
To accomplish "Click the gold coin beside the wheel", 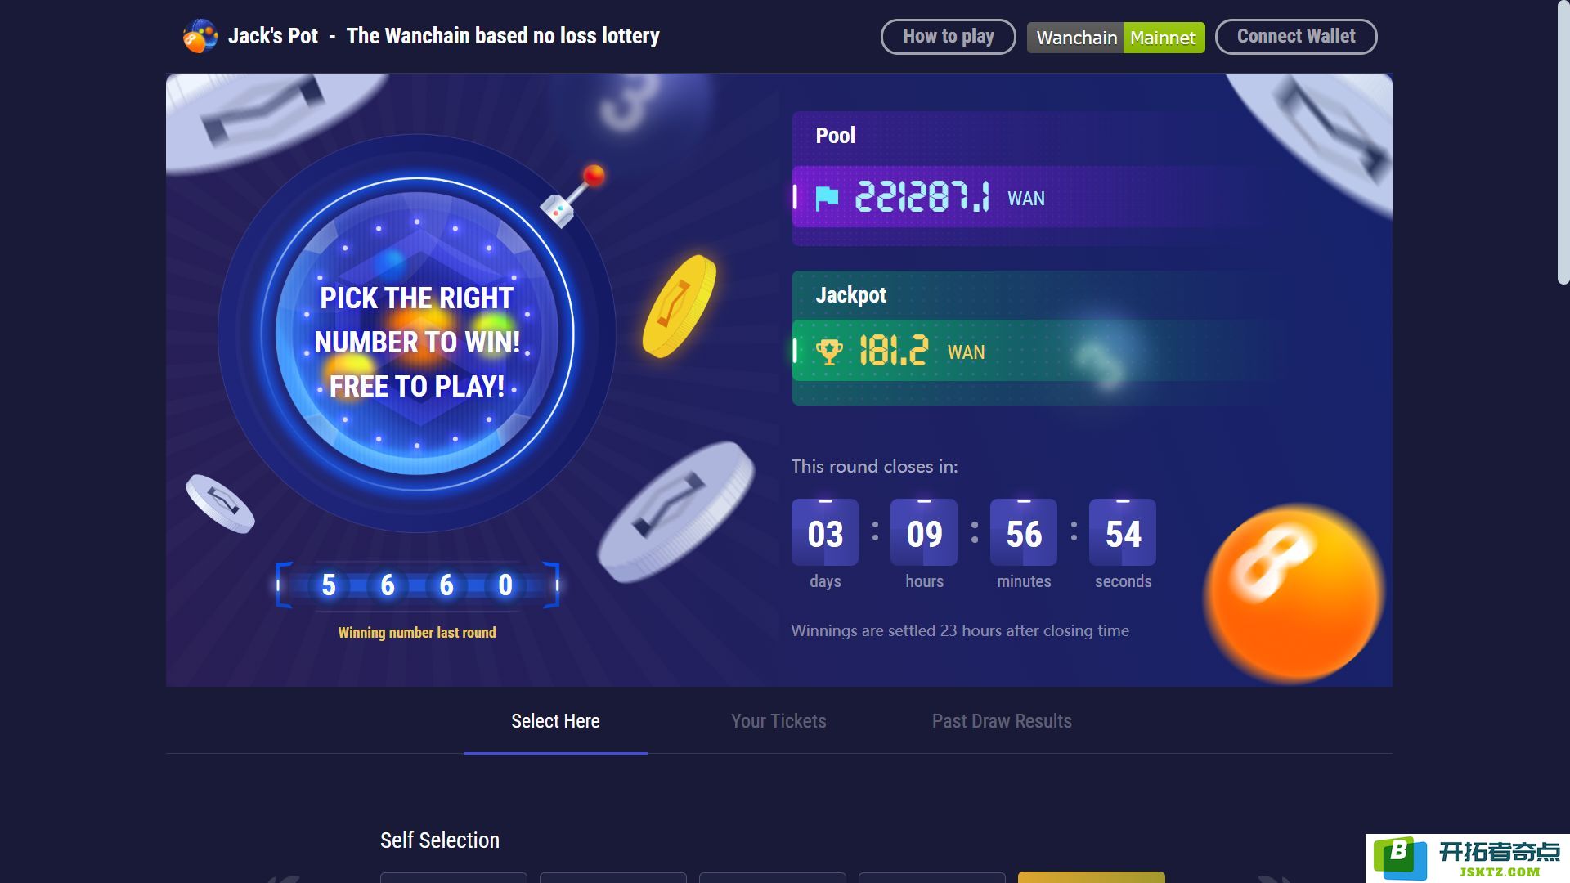I will [679, 306].
